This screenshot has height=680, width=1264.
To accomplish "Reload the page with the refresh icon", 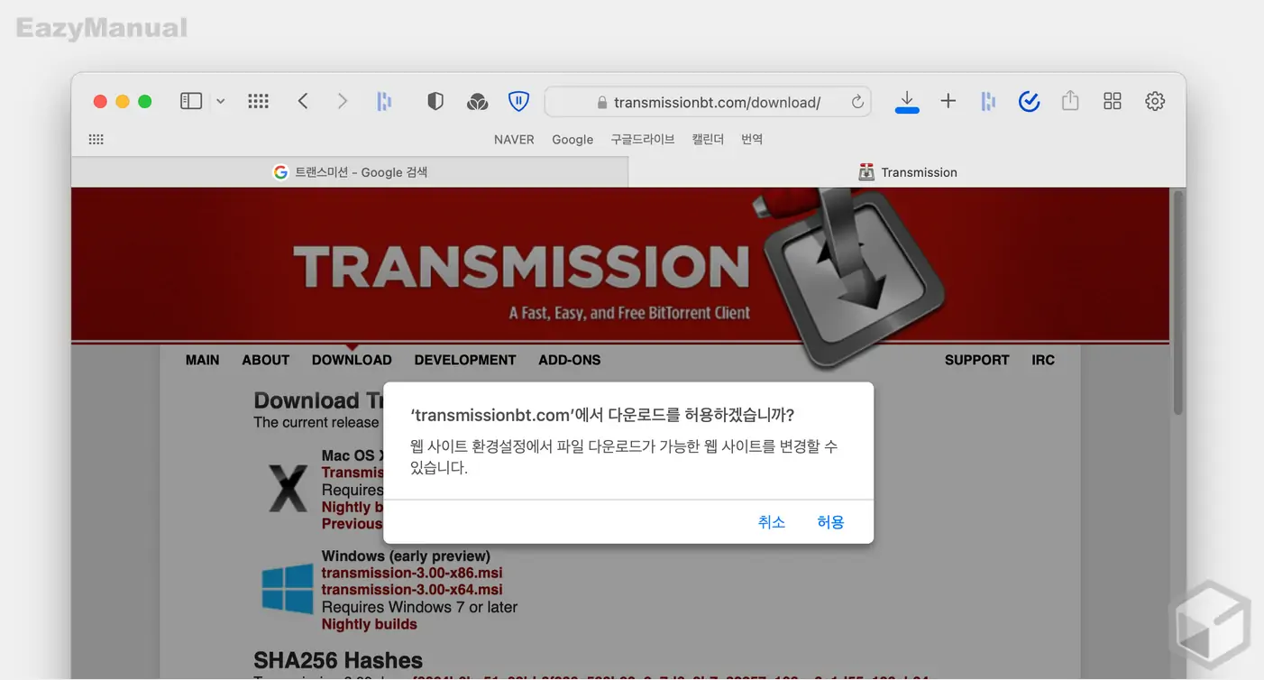I will 856,102.
